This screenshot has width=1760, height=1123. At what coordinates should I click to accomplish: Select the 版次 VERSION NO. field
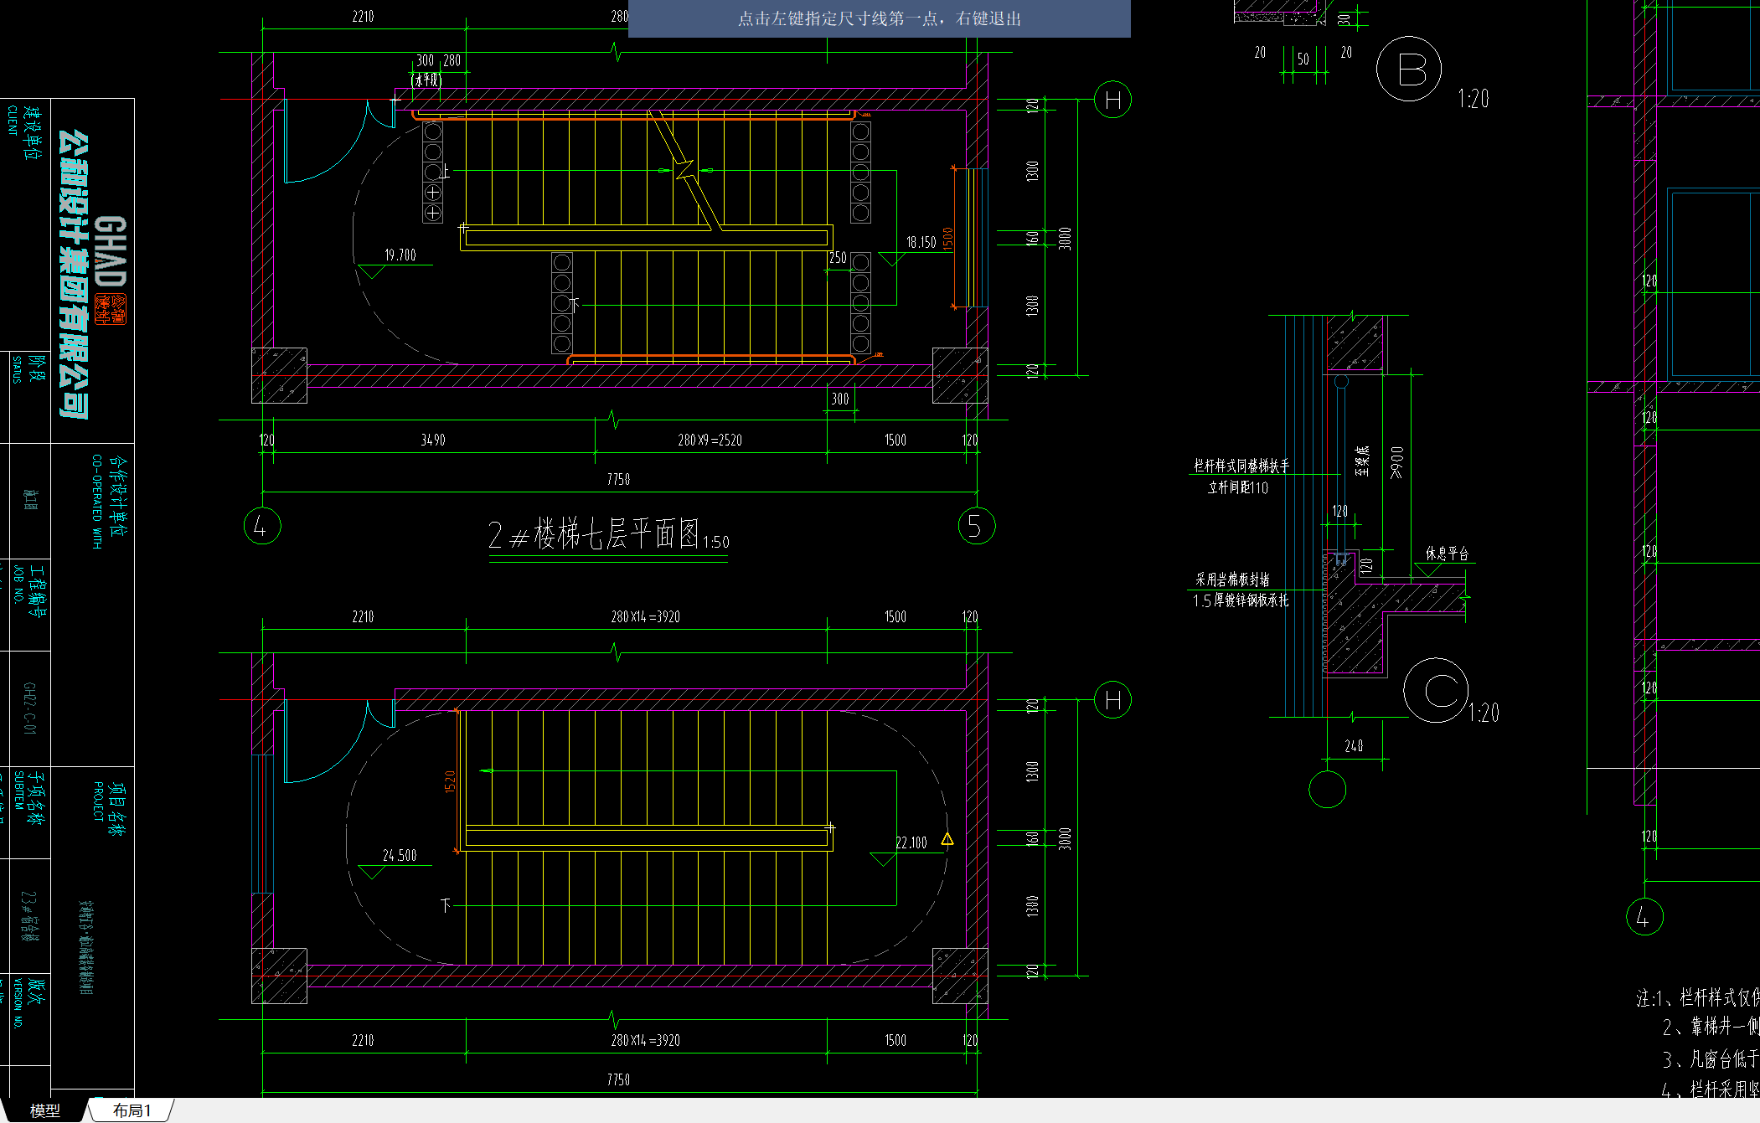28,1002
